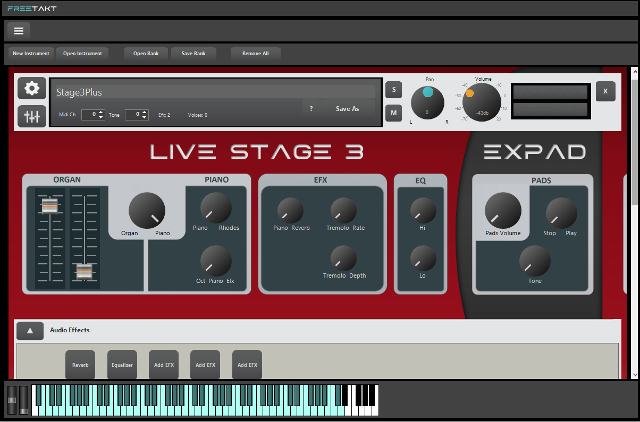Click the Stop/Play pads knob
The height and width of the screenshot is (422, 640).
561,213
